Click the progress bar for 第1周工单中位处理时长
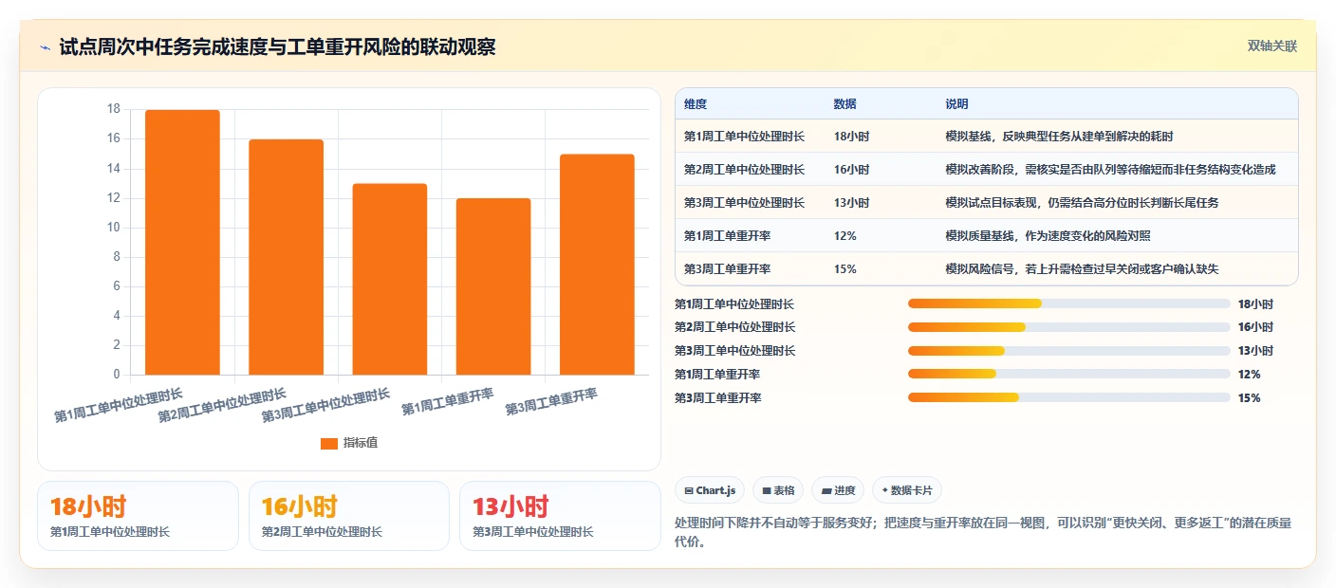This screenshot has width=1336, height=588. [1068, 303]
